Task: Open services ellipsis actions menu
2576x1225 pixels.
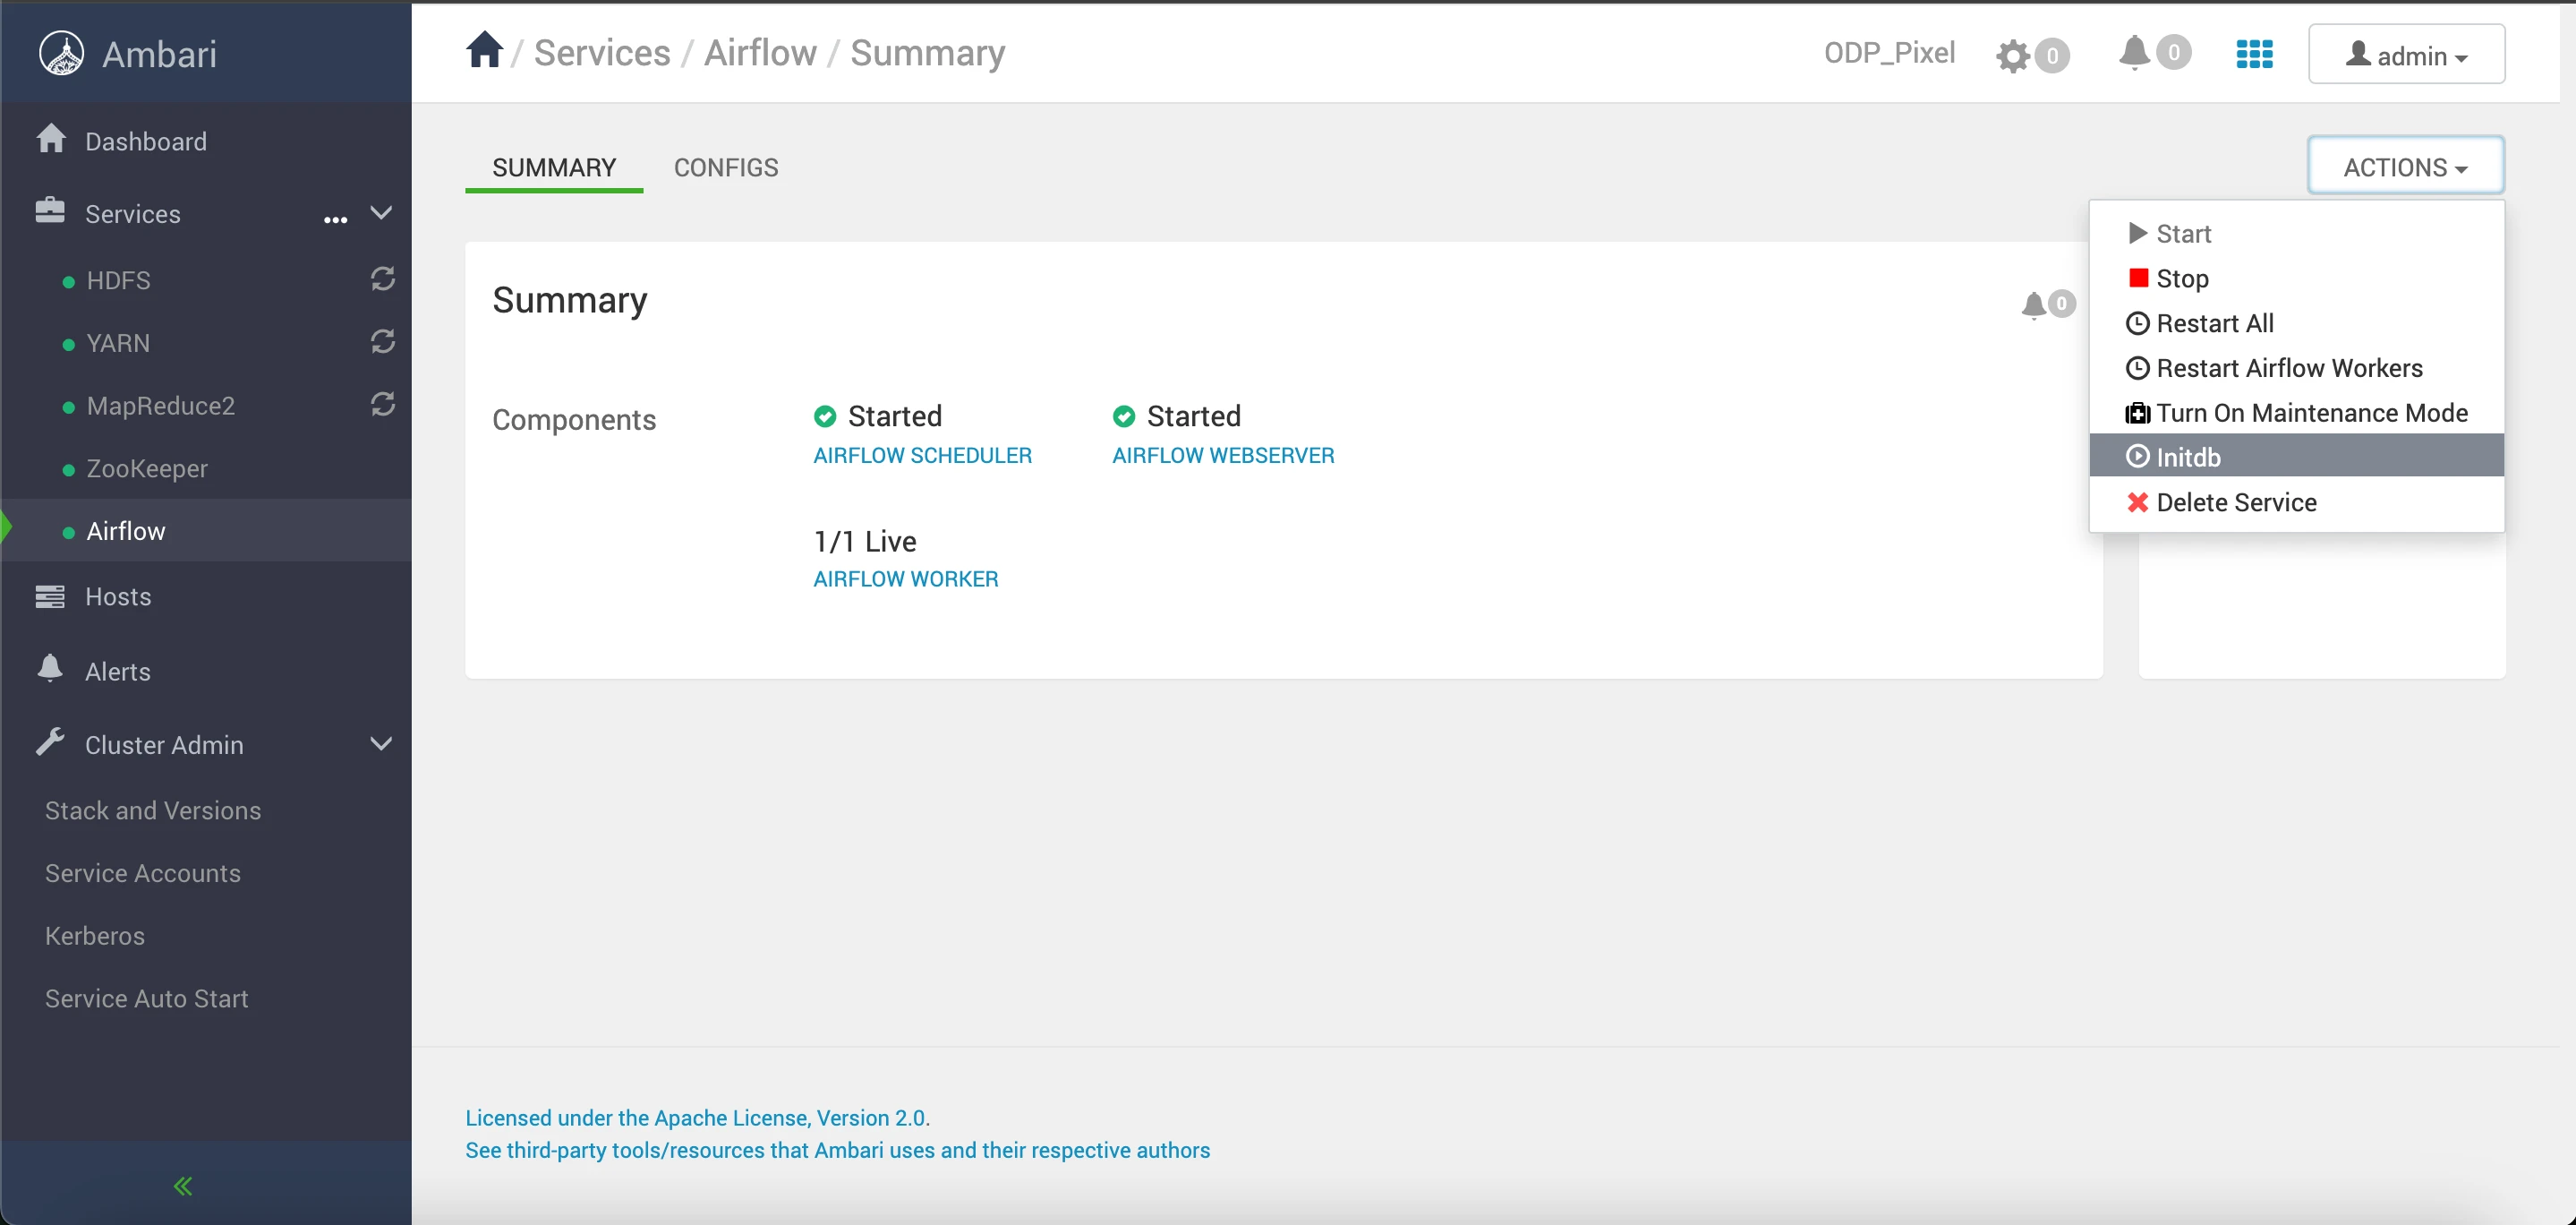Action: pos(335,219)
